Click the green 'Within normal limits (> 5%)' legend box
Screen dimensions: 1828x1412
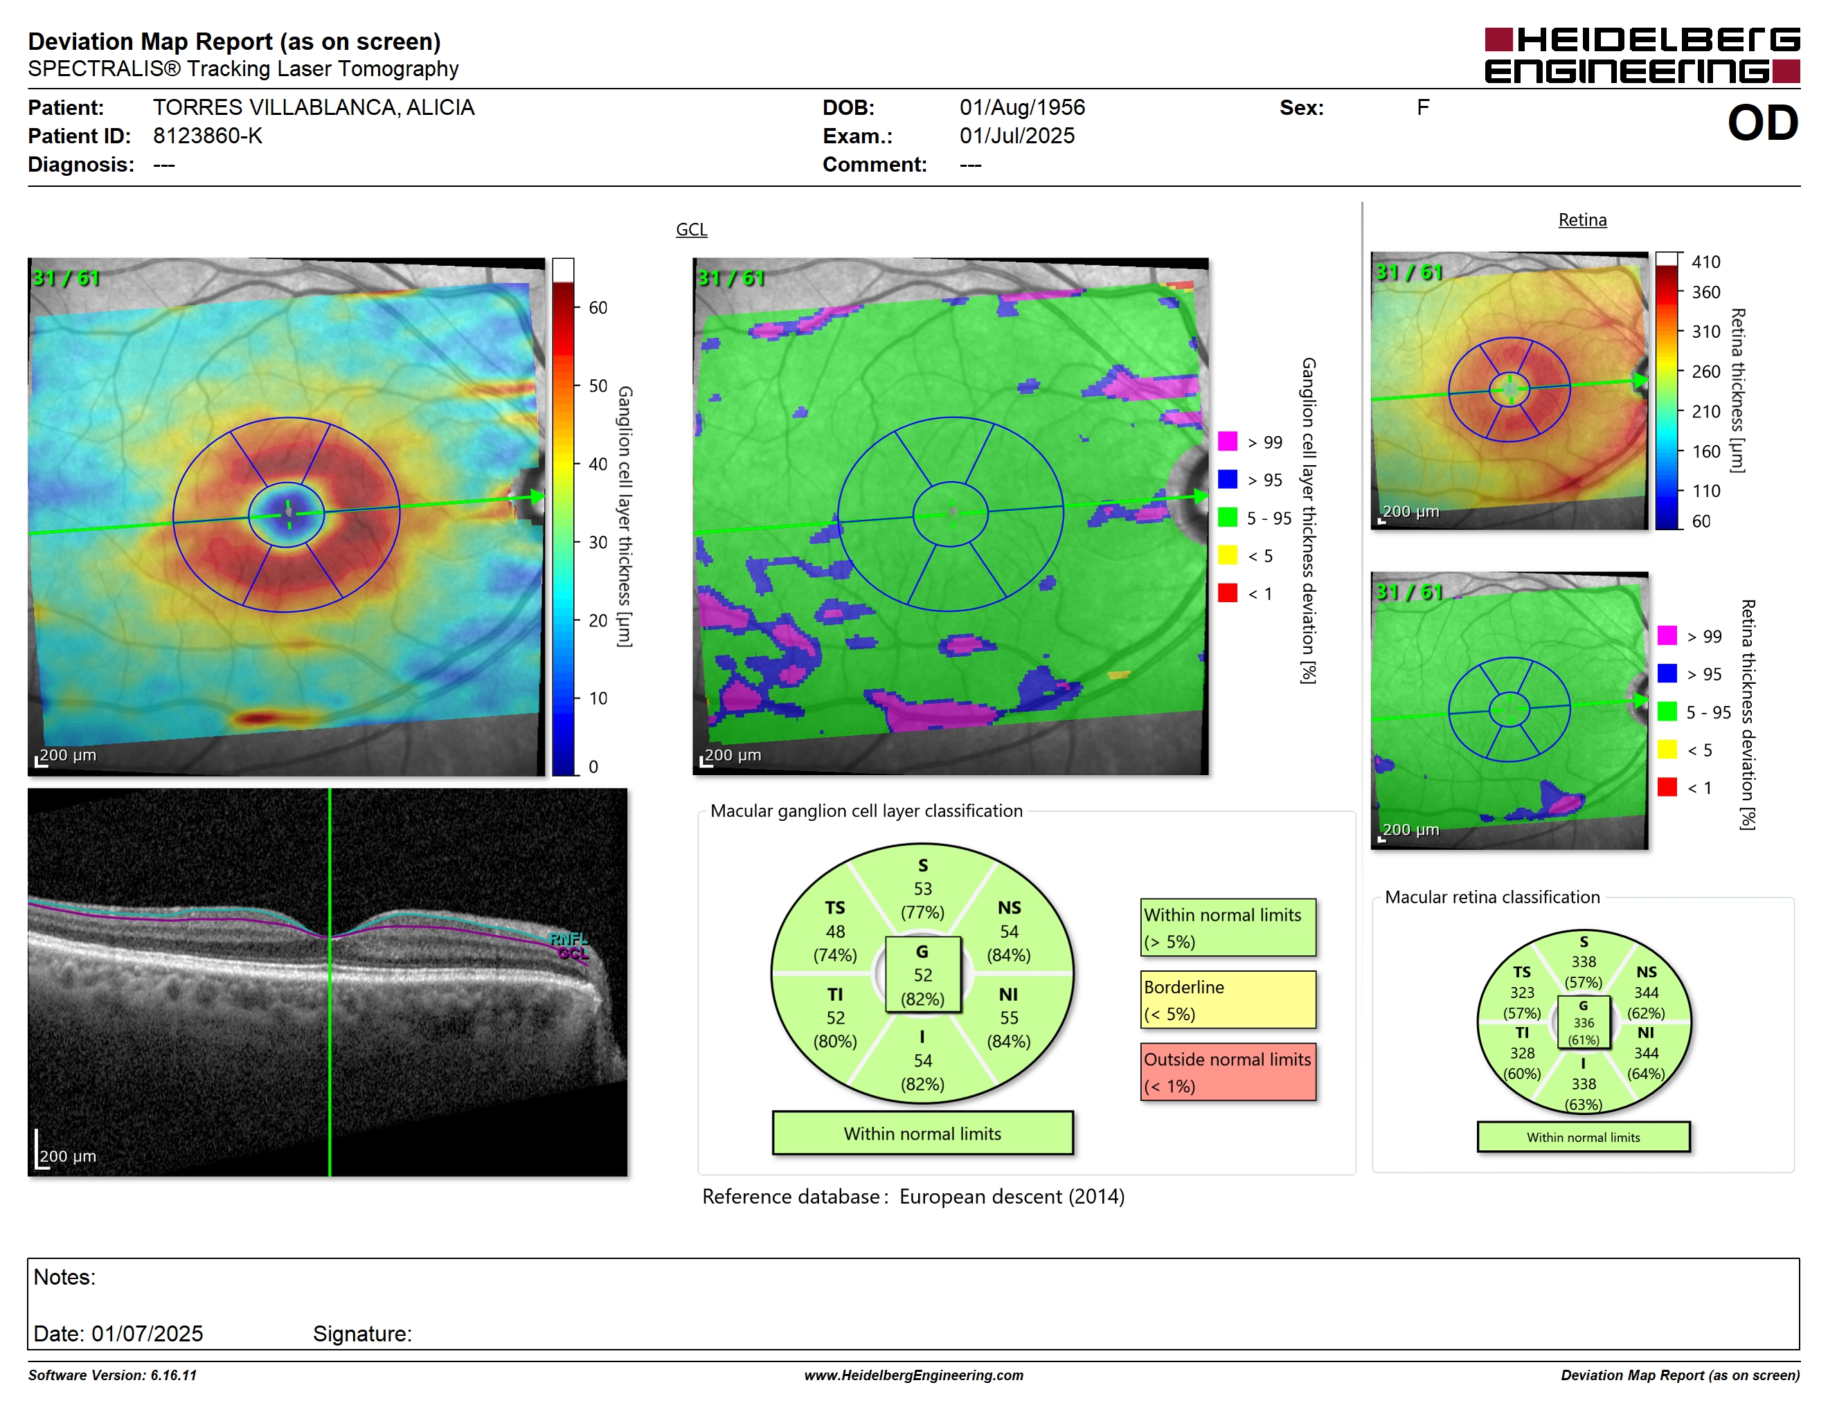coord(1227,927)
